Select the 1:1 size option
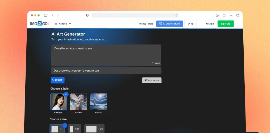The width and height of the screenshot is (270, 133). 57,129
